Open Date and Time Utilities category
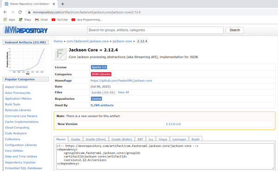The width and height of the screenshot is (278, 171). pos(21,157)
